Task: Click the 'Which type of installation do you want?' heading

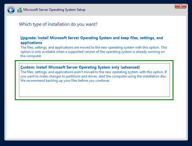Action: 58,24
